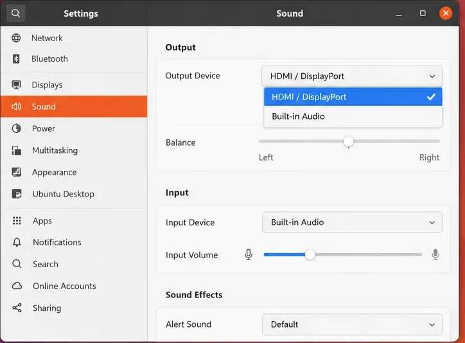Open the Alert Sound dropdown
465x343 pixels.
tap(353, 324)
